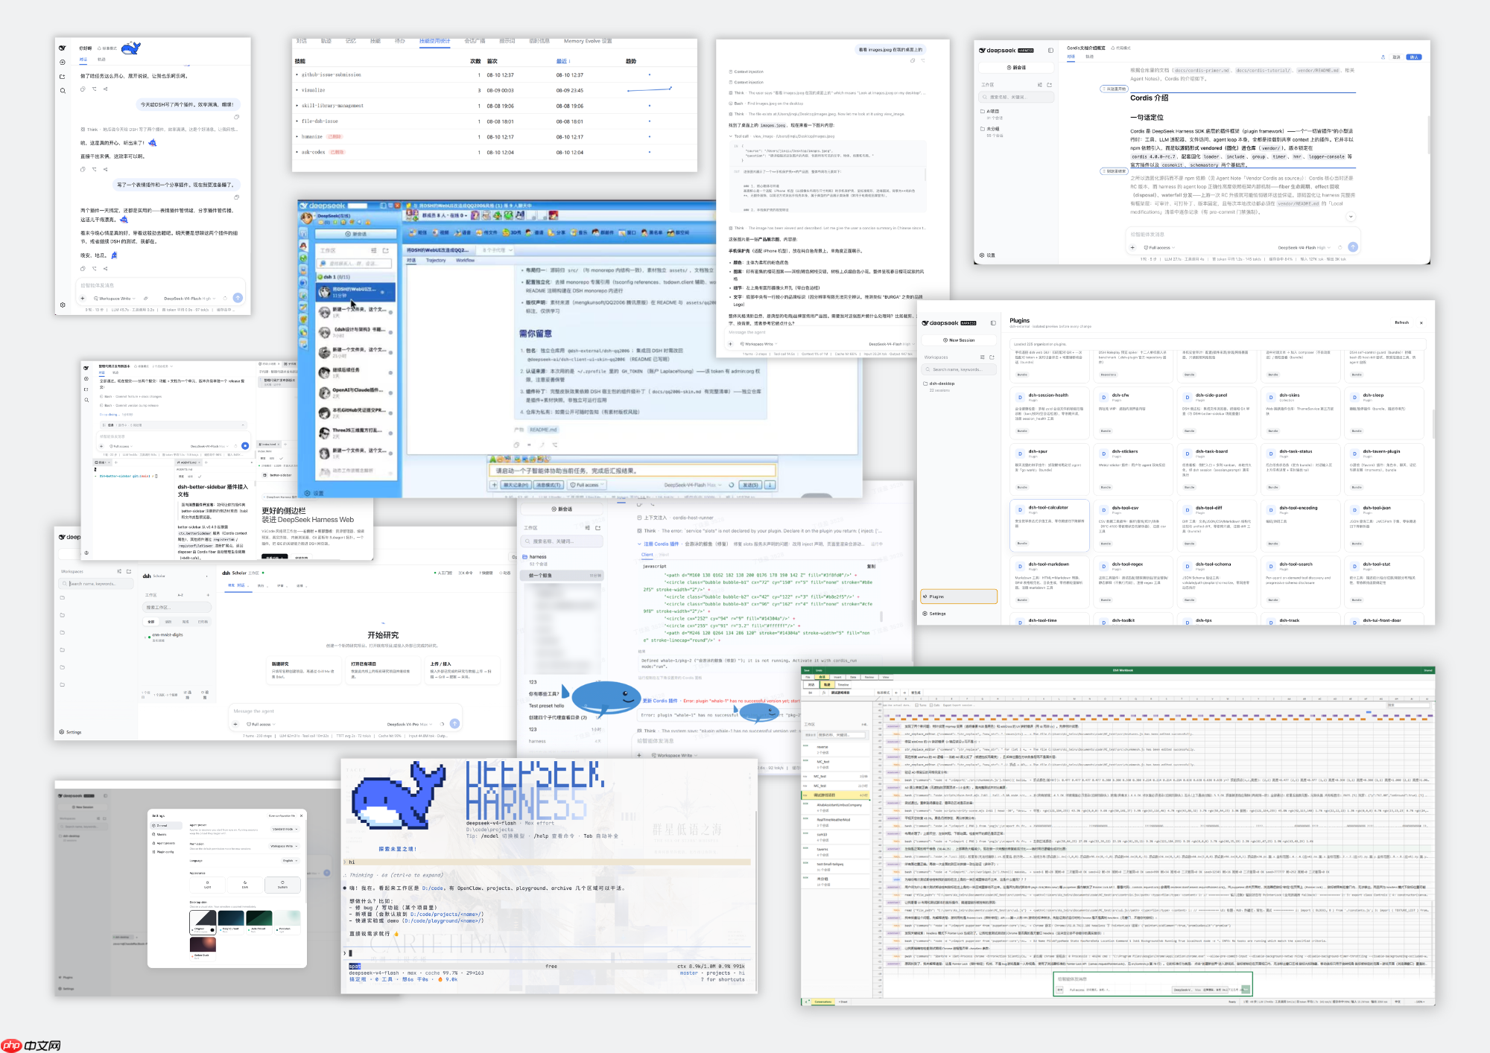Open Workspace Write dropdown in top-left chat
The image size is (1490, 1053).
pyautogui.click(x=115, y=299)
